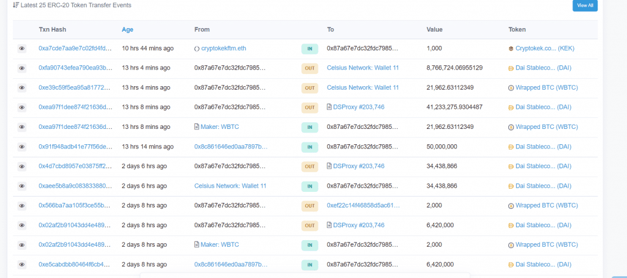Image resolution: width=627 pixels, height=278 pixels.
Task: Click the eye icon beside hash 0xe5cabdbb80464f6cb4
Action: [22, 265]
